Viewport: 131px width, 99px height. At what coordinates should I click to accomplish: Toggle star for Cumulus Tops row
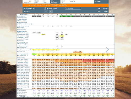(x=17, y=34)
